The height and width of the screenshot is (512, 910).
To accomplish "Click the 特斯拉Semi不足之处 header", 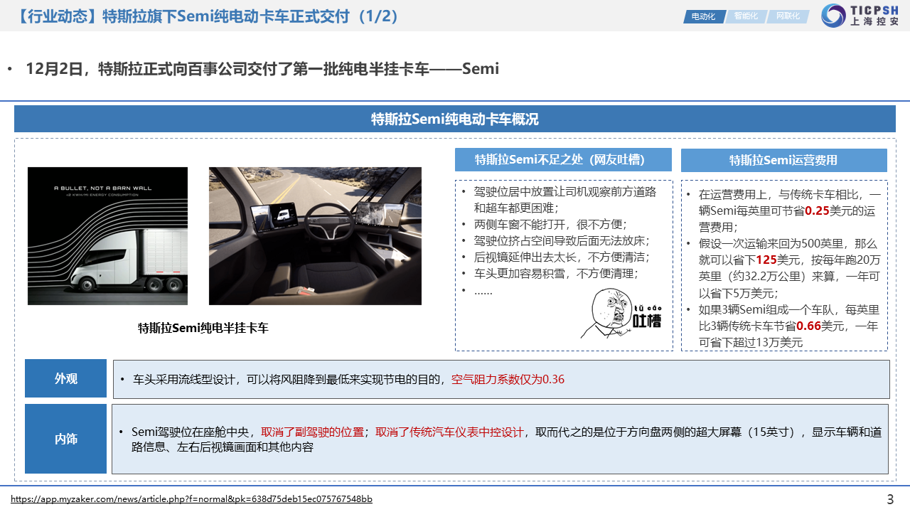I will 563,160.
